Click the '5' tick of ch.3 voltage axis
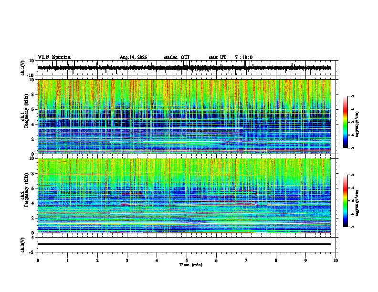Viewport: 378px width, 292px height. (33, 238)
